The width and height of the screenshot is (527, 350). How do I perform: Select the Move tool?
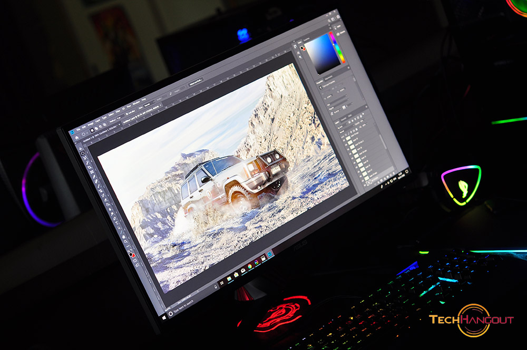click(81, 149)
